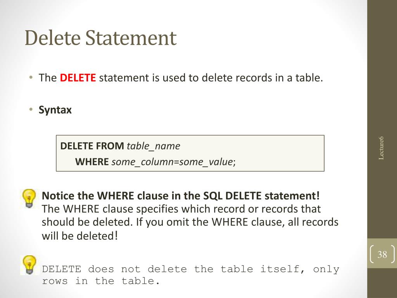The image size is (397, 298).
Task: Click the bold Syntax bullet heading
Action: (x=55, y=110)
